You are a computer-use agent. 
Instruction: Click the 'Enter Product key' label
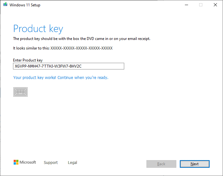28,60
